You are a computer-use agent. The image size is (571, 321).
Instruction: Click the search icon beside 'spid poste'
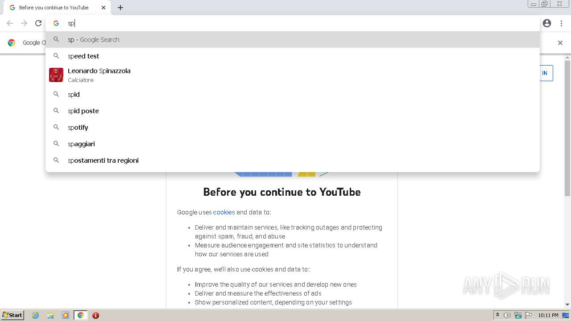pos(56,111)
